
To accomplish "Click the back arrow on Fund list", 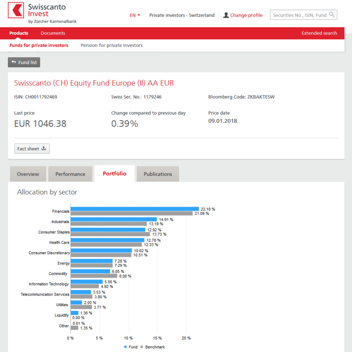I will coord(14,62).
